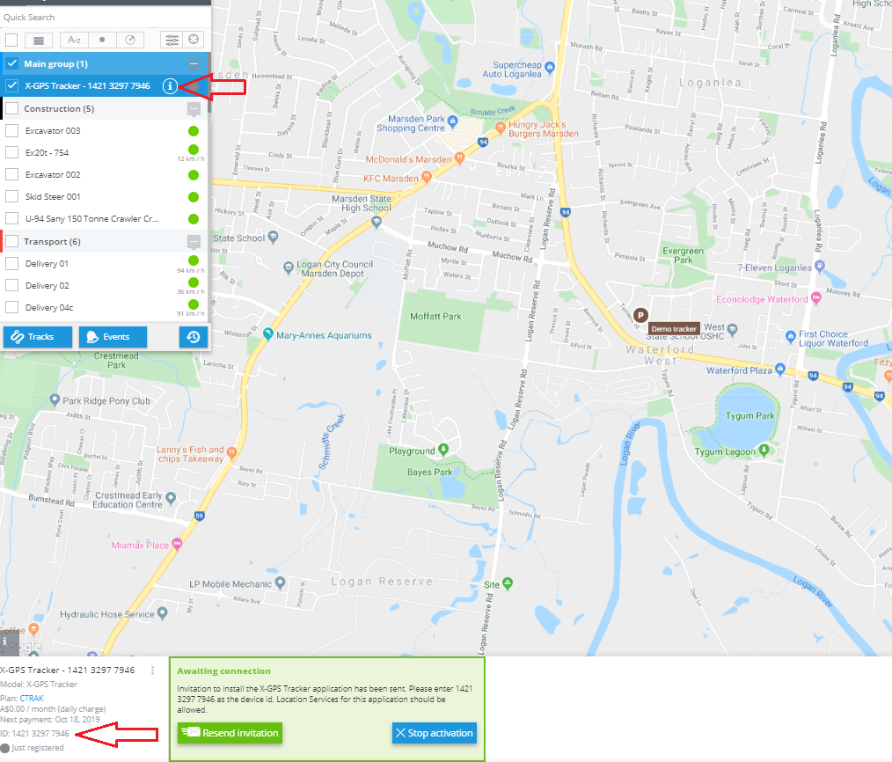892x762 pixels.
Task: Click Econolodge Waterford map pin
Action: point(815,297)
